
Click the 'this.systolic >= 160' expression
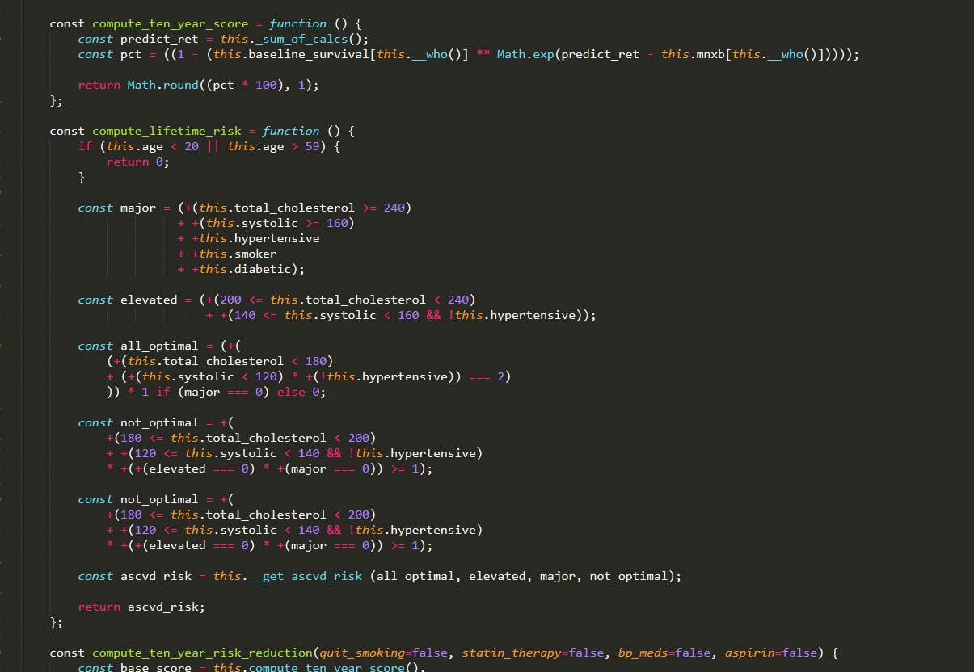(x=276, y=223)
